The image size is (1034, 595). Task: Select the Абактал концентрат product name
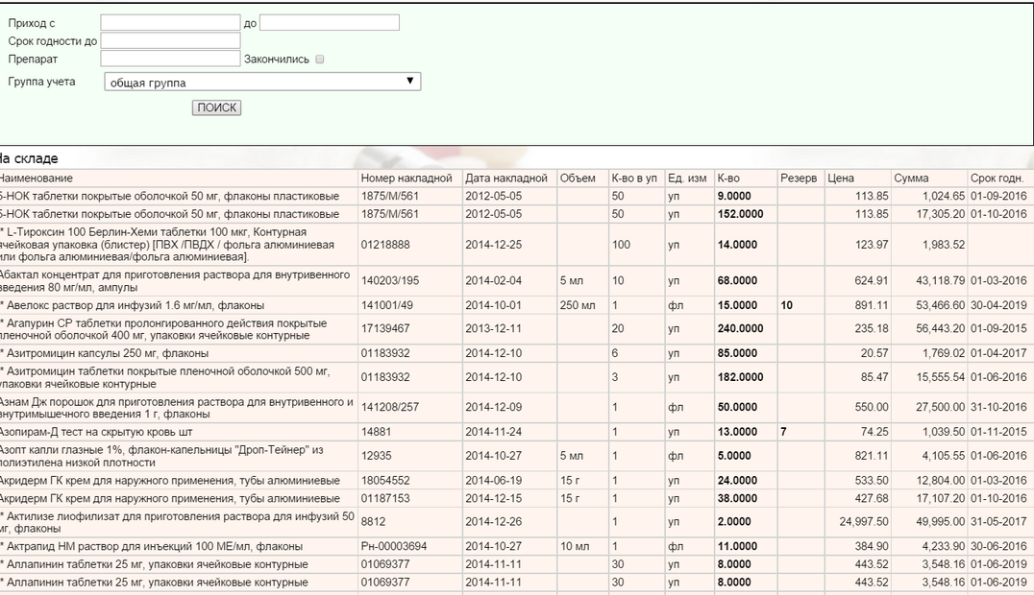[x=176, y=280]
